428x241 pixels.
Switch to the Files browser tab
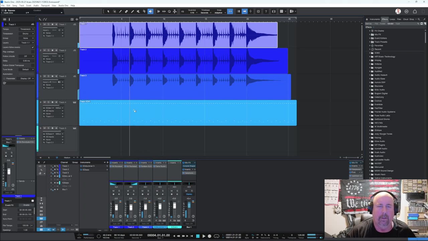point(399,19)
